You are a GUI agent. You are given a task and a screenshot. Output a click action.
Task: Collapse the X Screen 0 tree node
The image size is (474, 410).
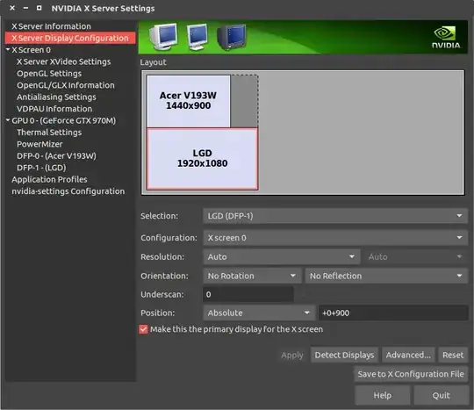(x=8, y=49)
